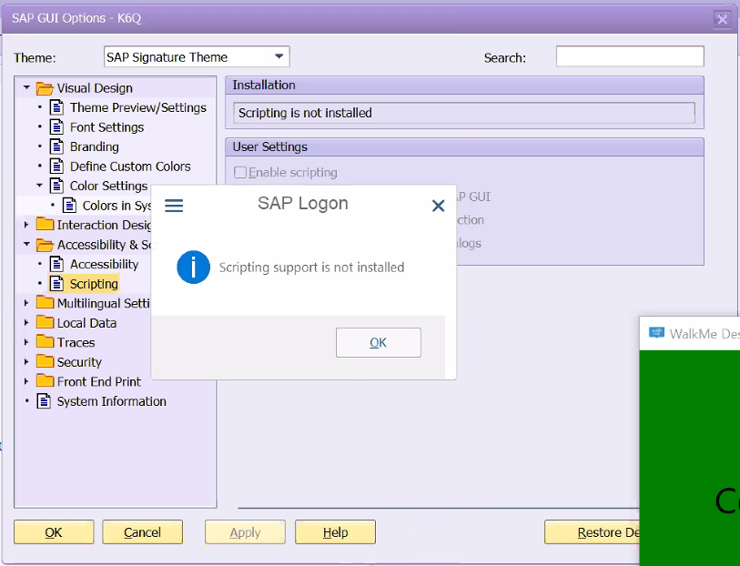Collapse the Visual Design tree node
Image resolution: width=740 pixels, height=566 pixels.
[x=26, y=88]
